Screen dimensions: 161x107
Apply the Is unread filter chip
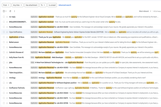[52, 5]
